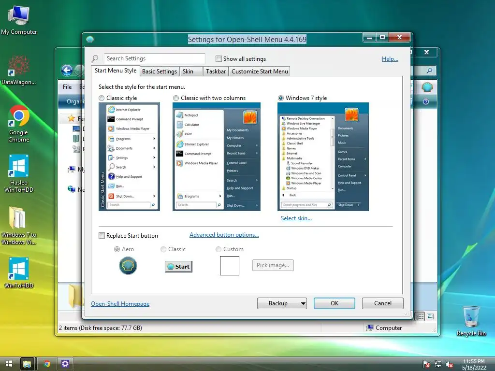Click the empty custom button image box

click(x=230, y=266)
